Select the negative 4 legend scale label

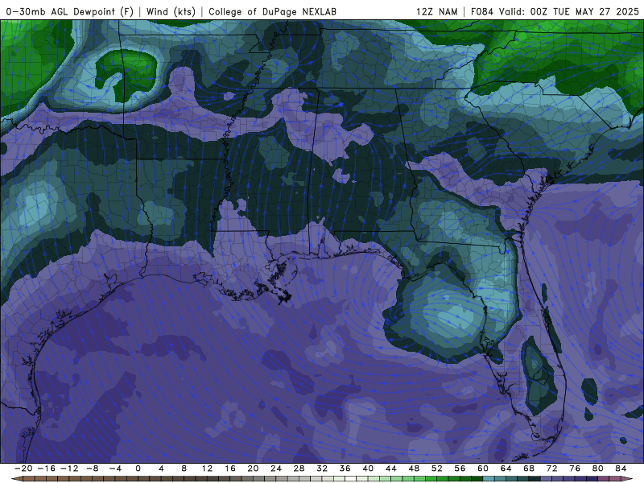115,469
